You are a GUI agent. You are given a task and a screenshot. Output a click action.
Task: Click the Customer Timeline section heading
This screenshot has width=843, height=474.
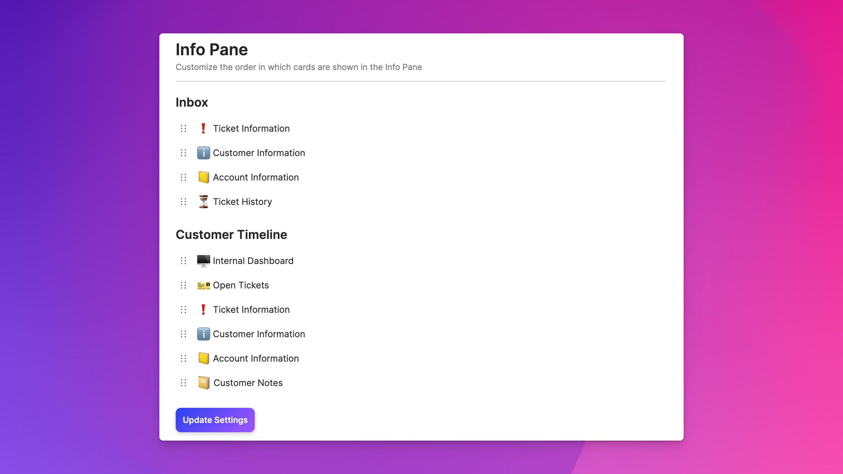tap(231, 234)
